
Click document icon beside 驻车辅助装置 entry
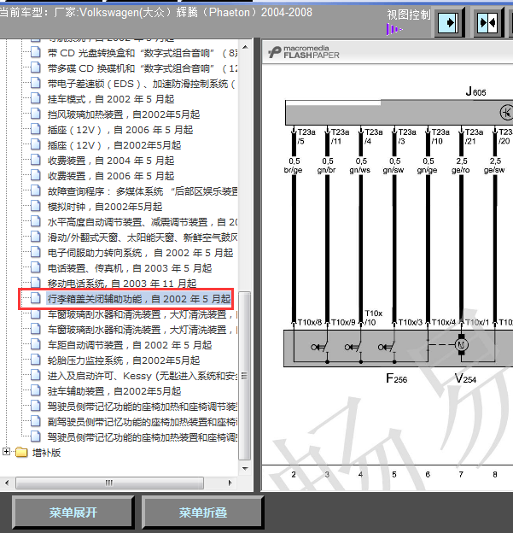36,390
